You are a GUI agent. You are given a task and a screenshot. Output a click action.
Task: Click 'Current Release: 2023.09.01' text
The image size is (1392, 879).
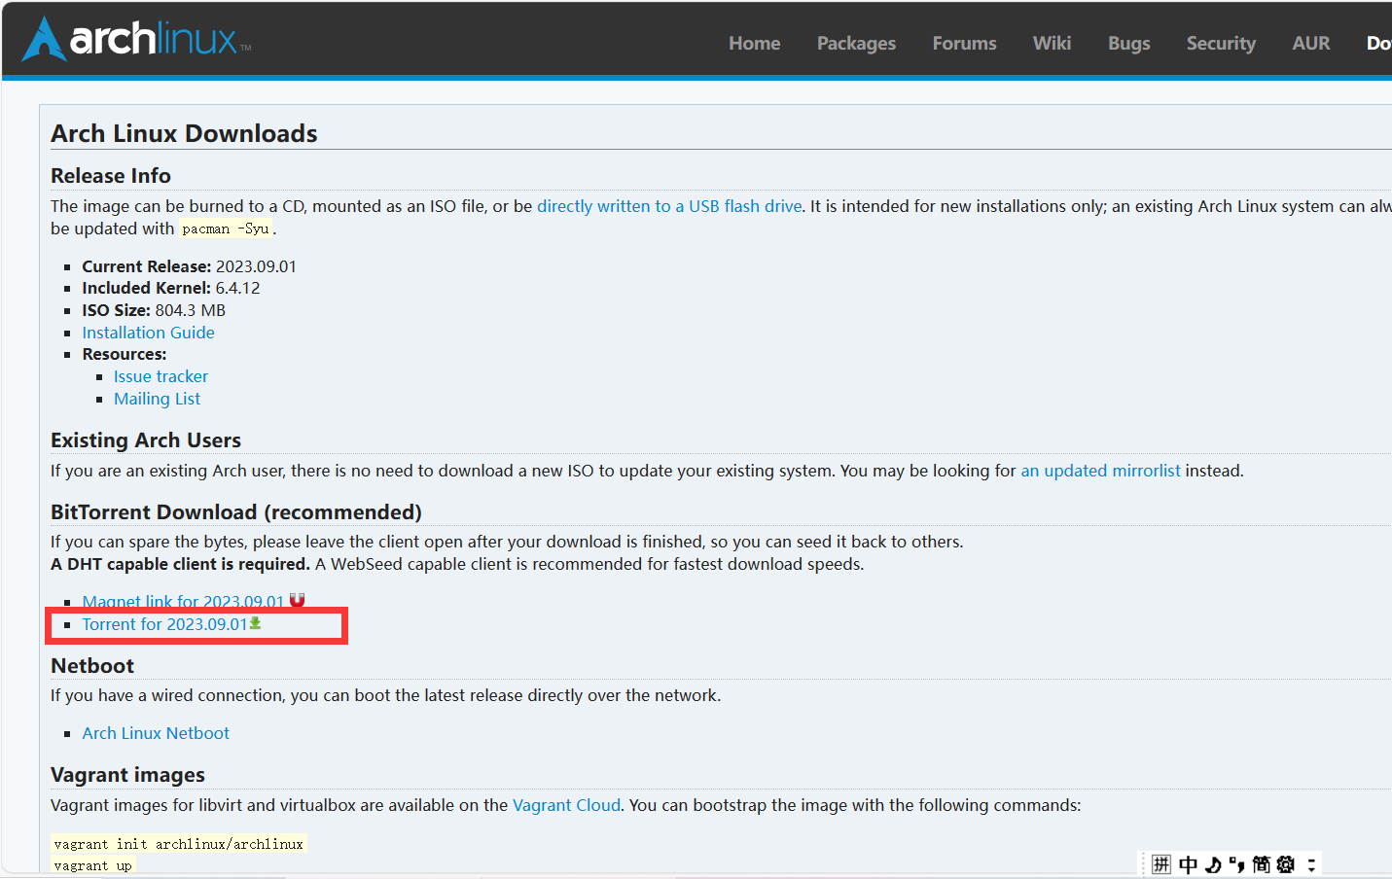[x=189, y=266]
